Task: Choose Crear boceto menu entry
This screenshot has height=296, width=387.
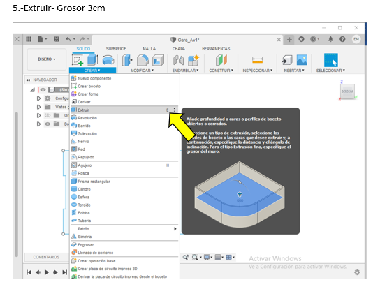Action: [x=124, y=86]
